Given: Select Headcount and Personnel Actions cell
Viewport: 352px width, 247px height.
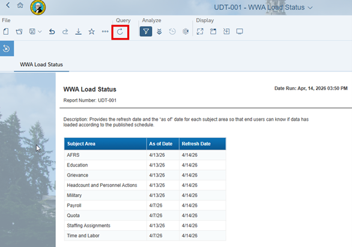Looking at the screenshot, I should [x=105, y=185].
